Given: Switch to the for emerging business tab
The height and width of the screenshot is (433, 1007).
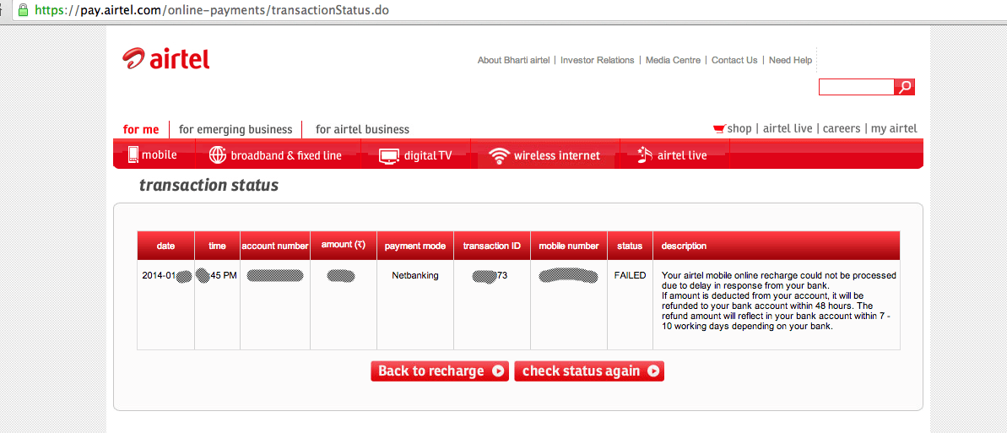Looking at the screenshot, I should coord(235,129).
